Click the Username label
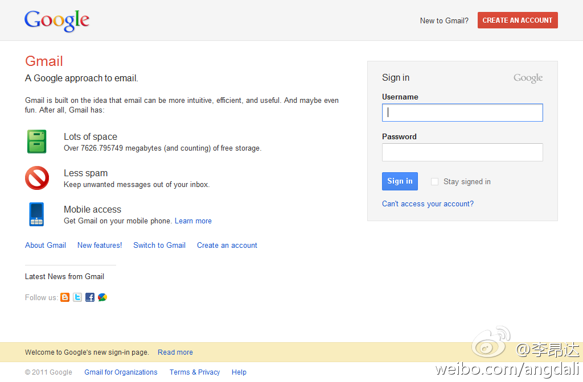Viewport: 583px width, 382px height. click(400, 97)
